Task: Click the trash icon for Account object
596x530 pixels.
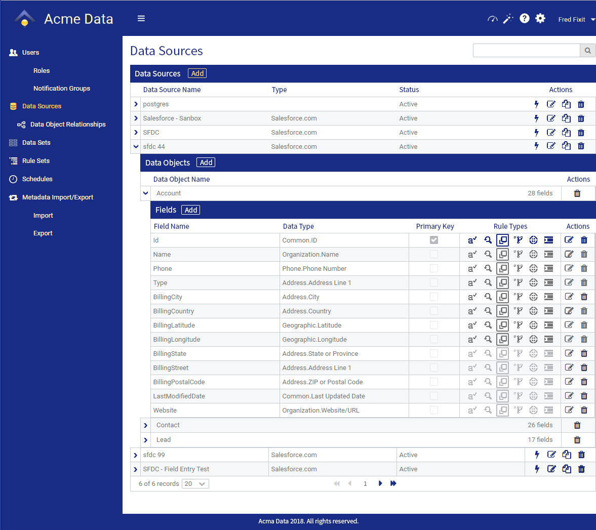Action: click(x=577, y=193)
